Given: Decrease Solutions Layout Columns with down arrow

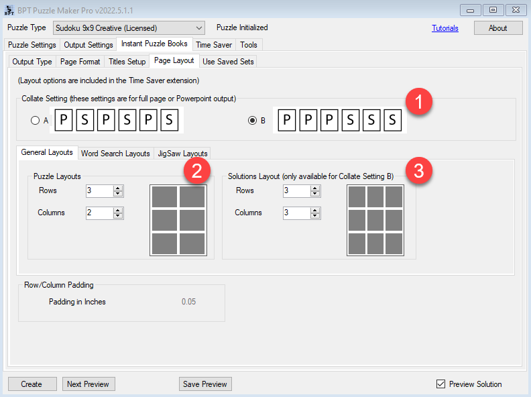Looking at the screenshot, I should point(316,216).
